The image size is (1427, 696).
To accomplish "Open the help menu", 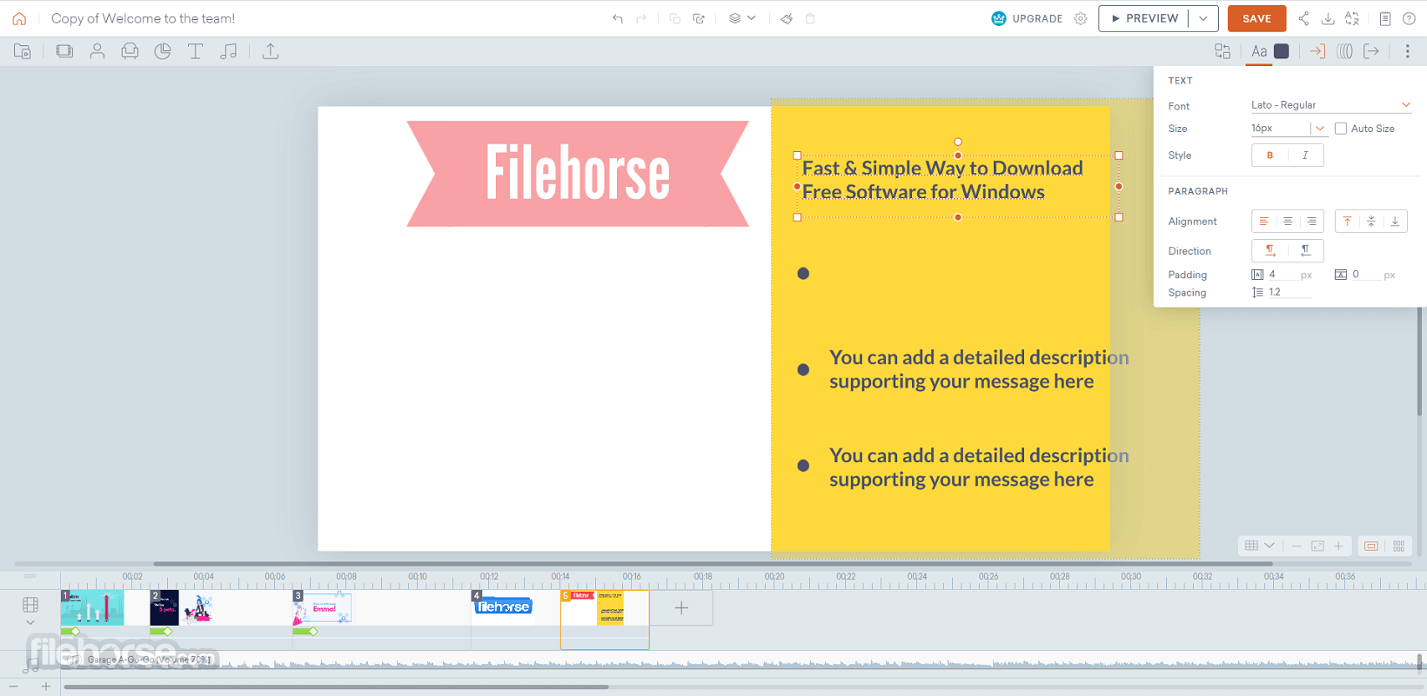I will pyautogui.click(x=1409, y=18).
